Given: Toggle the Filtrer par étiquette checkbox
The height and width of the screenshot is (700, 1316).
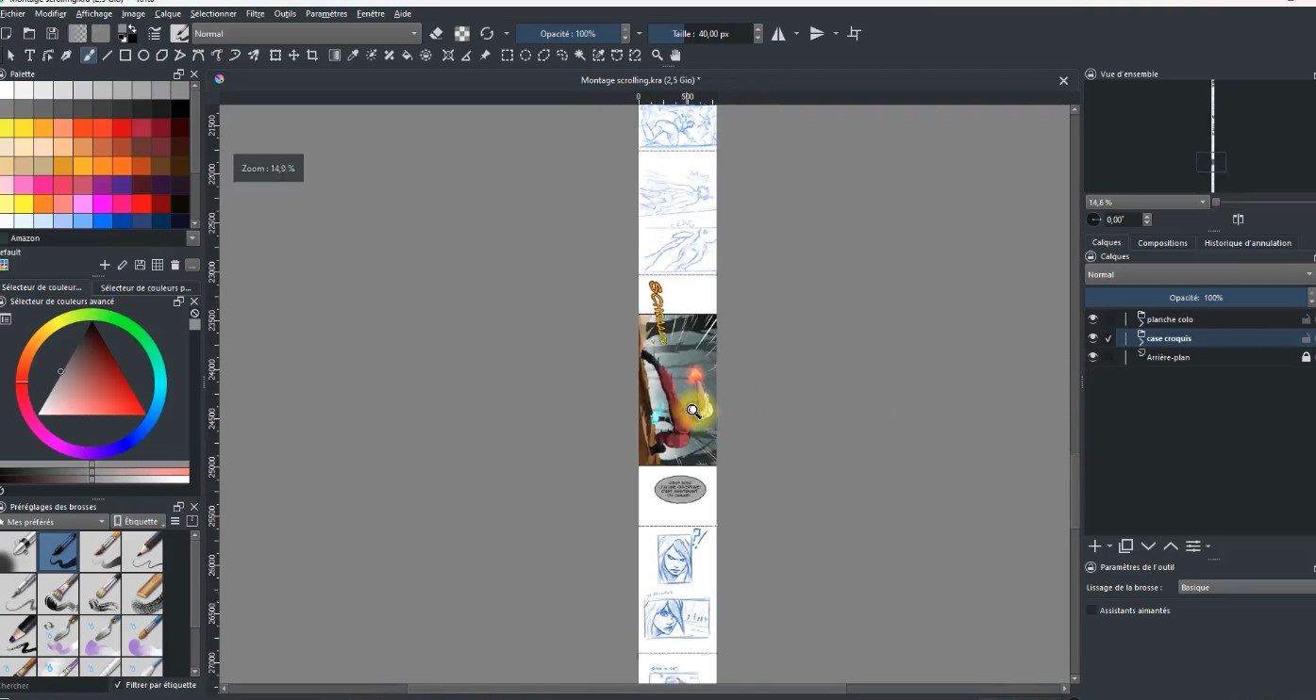Looking at the screenshot, I should point(118,685).
